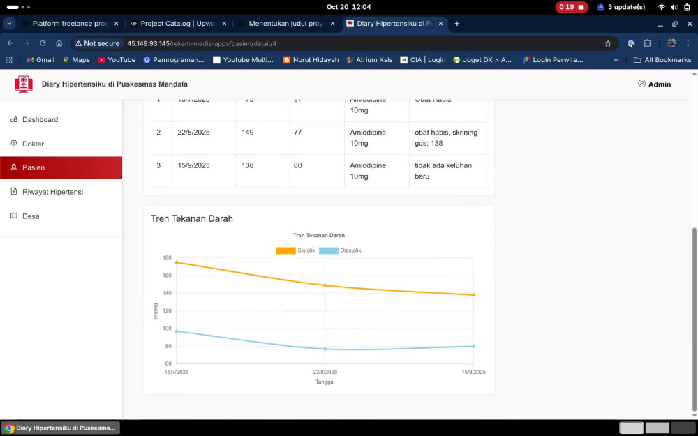Click the page vertical scrollbar
The height and width of the screenshot is (436, 698).
pyautogui.click(x=695, y=320)
